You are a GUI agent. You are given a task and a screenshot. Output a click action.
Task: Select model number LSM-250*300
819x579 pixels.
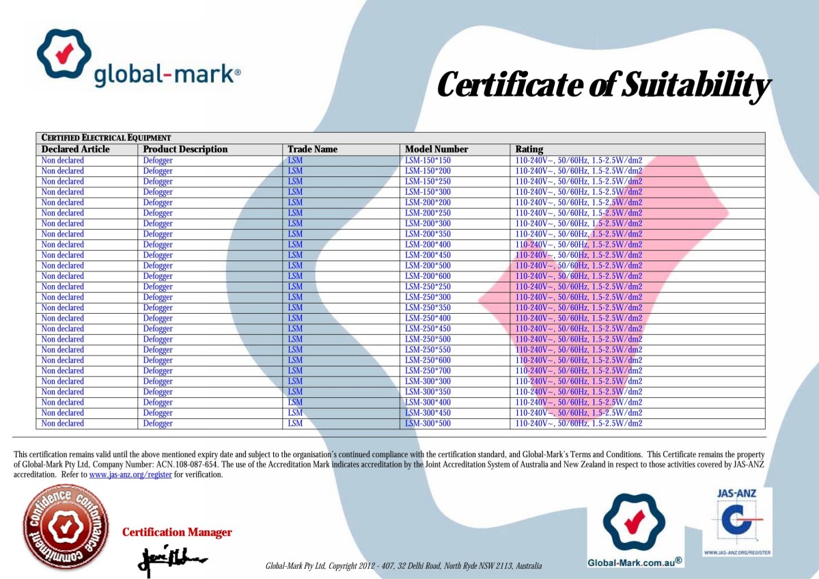point(428,297)
